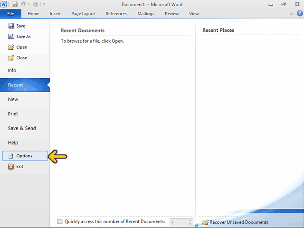Expand the Customize Quick Access Toolbar arrow
Screen dimensions: 304x228
click(44, 4)
